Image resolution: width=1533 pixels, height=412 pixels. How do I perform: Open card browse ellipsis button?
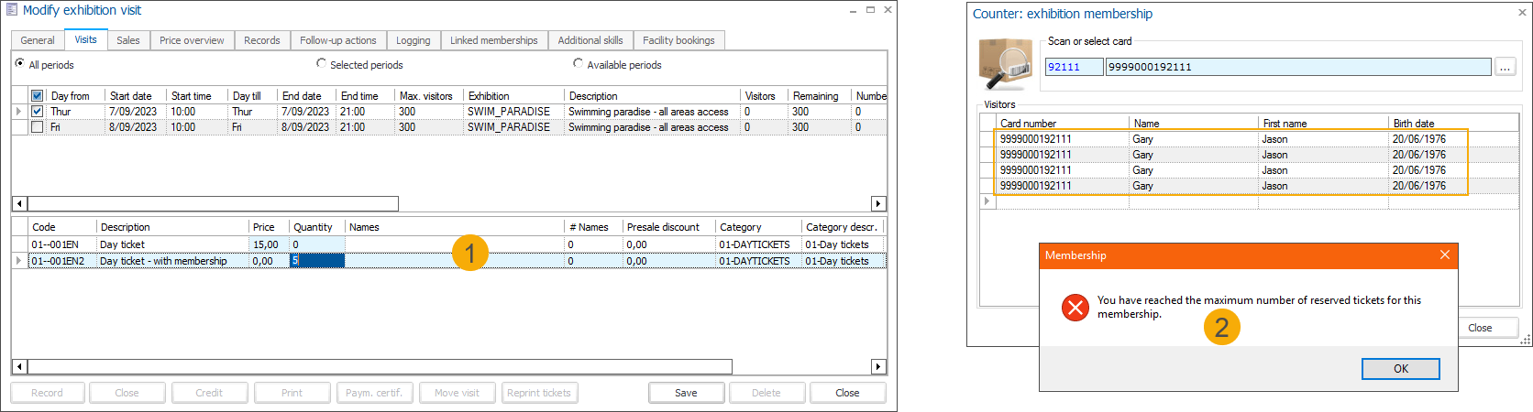pyautogui.click(x=1505, y=67)
